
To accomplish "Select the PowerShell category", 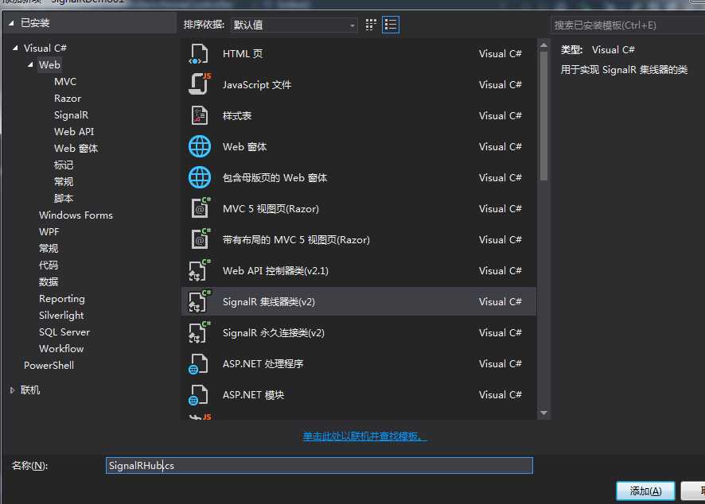I will pyautogui.click(x=49, y=365).
